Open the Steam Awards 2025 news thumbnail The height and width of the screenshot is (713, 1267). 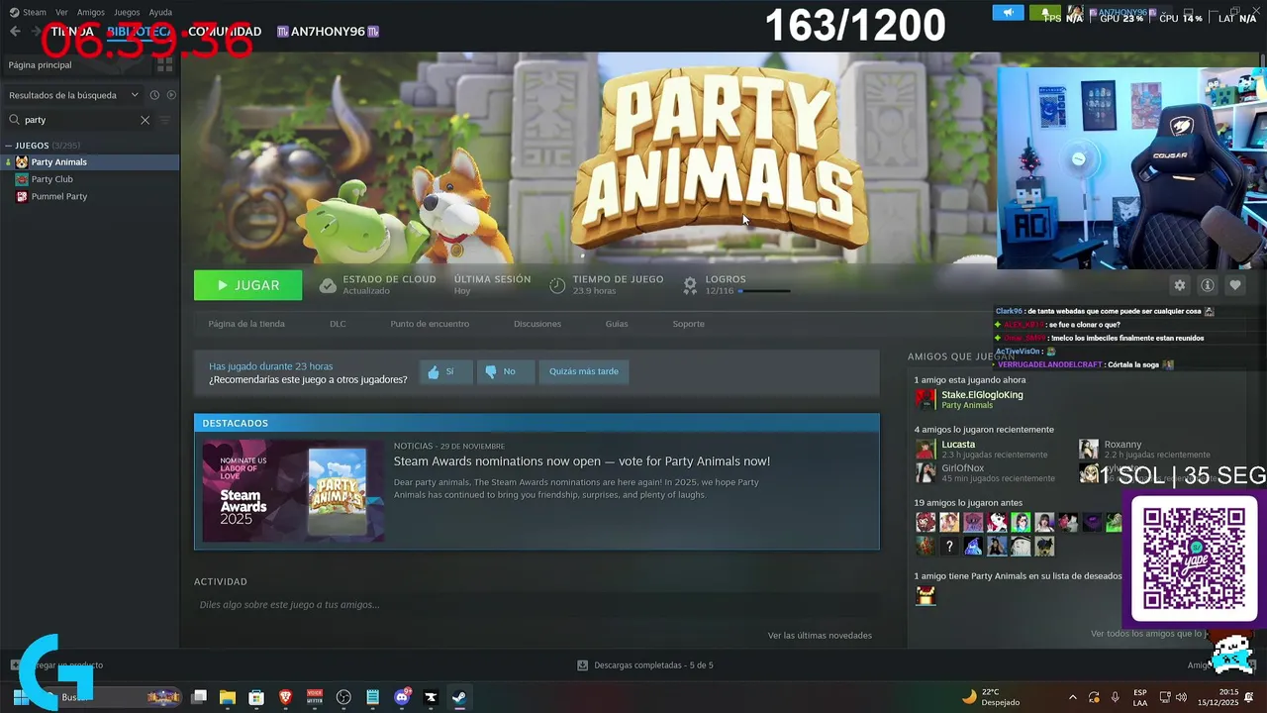pos(293,491)
